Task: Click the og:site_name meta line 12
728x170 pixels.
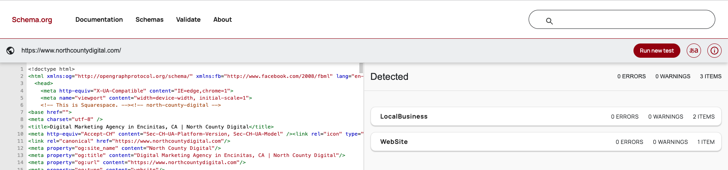Action: (x=124, y=148)
